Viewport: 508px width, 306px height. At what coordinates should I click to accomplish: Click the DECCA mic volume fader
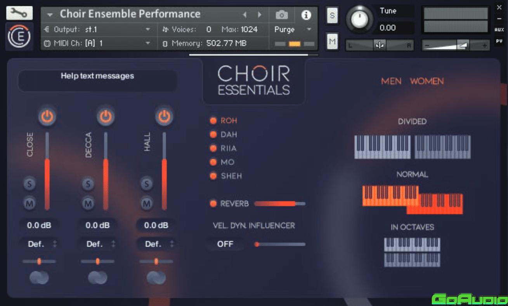click(x=106, y=171)
